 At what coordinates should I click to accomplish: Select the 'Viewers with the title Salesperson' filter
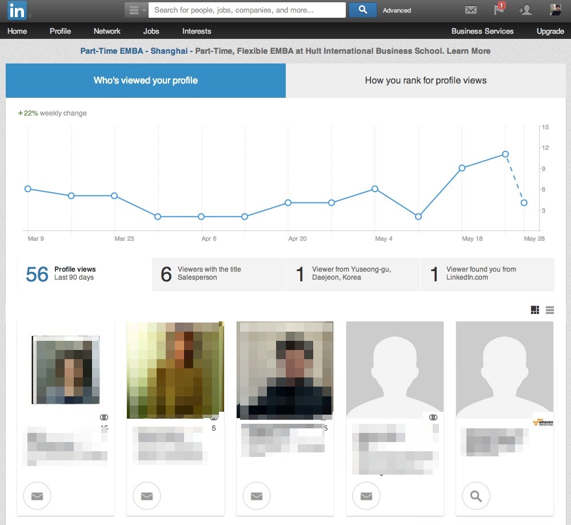(x=219, y=274)
